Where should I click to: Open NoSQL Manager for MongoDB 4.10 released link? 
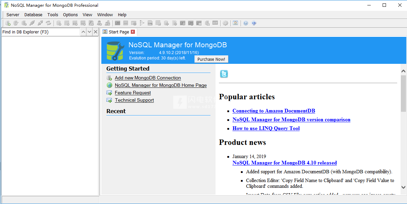coord(285,163)
